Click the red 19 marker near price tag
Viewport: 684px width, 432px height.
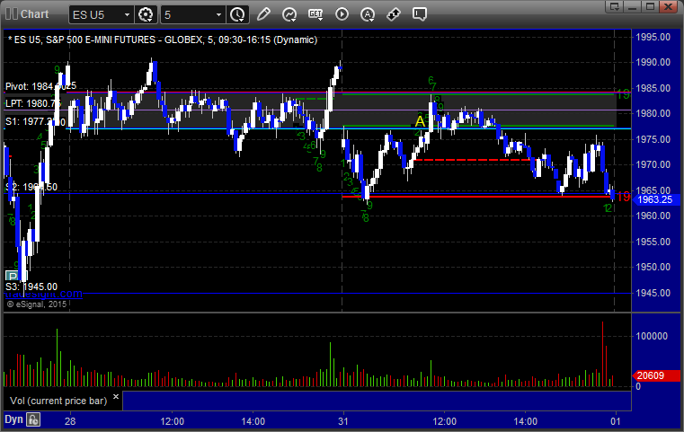point(624,197)
